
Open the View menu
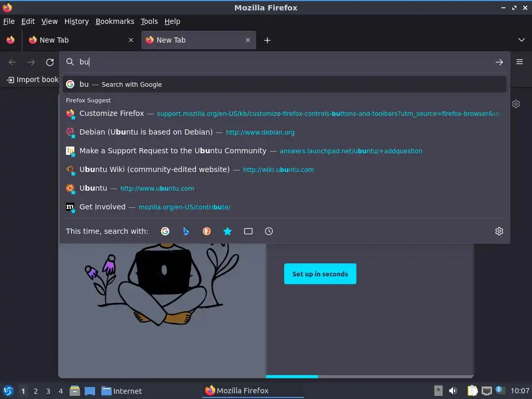click(49, 21)
